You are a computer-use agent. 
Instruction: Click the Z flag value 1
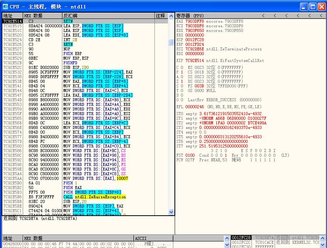pyautogui.click(x=182, y=81)
